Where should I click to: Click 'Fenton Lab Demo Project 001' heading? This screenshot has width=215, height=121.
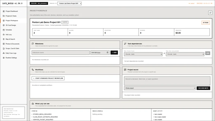[46, 22]
